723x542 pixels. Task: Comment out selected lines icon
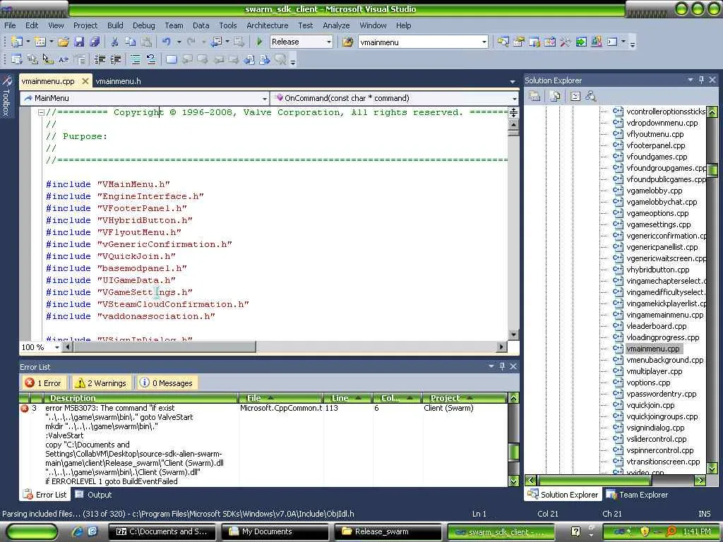(135, 59)
